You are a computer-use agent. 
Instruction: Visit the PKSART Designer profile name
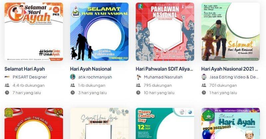30,77
